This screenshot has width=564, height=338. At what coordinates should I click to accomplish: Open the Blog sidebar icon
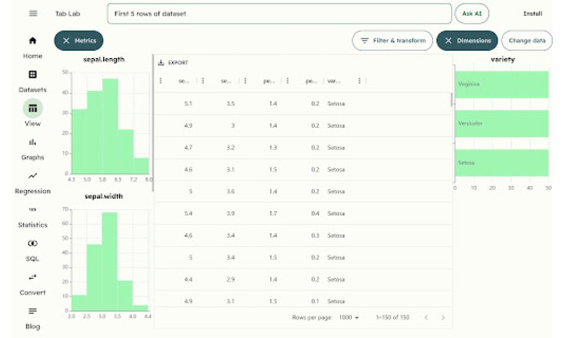click(33, 318)
